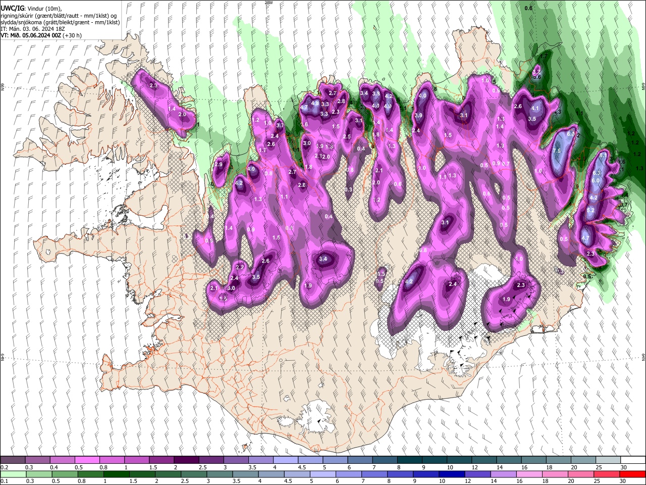Click the initial time 'IT: Mán. 03. 06. 2024 18Z'
This screenshot has width=646, height=485.
[32, 29]
